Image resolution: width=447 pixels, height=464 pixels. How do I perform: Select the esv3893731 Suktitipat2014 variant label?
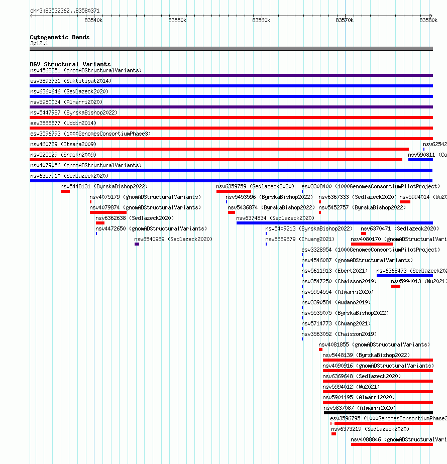[x=71, y=81]
